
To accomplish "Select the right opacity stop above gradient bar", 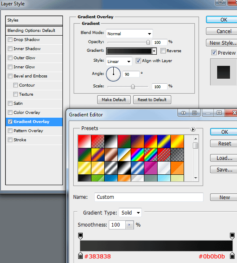I will point(232,236).
